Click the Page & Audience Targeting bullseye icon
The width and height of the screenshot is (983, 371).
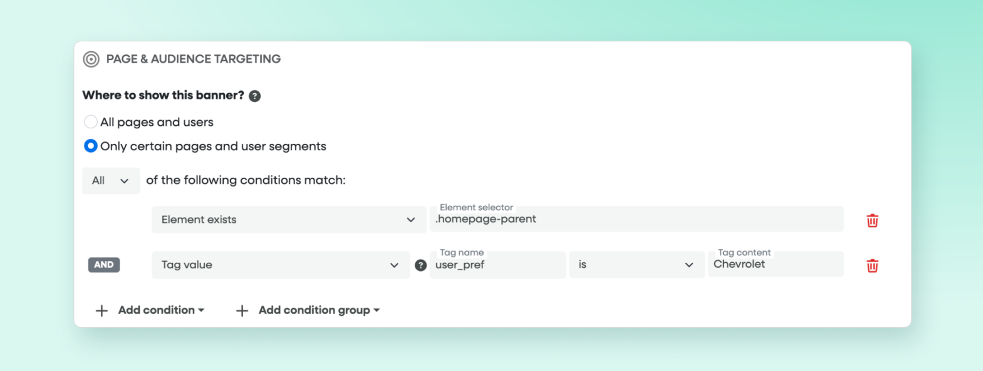click(x=91, y=59)
